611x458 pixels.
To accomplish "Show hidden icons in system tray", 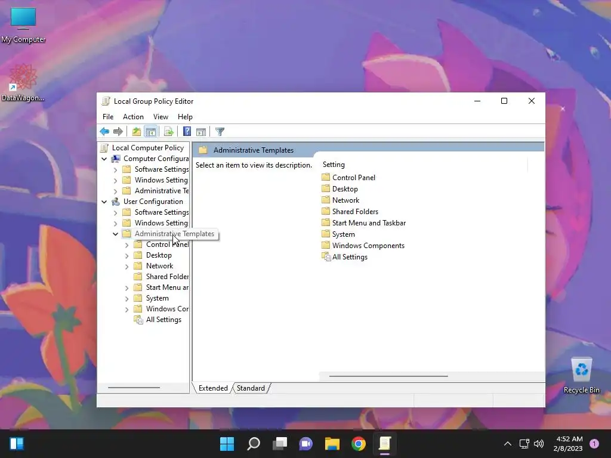I will [508, 444].
